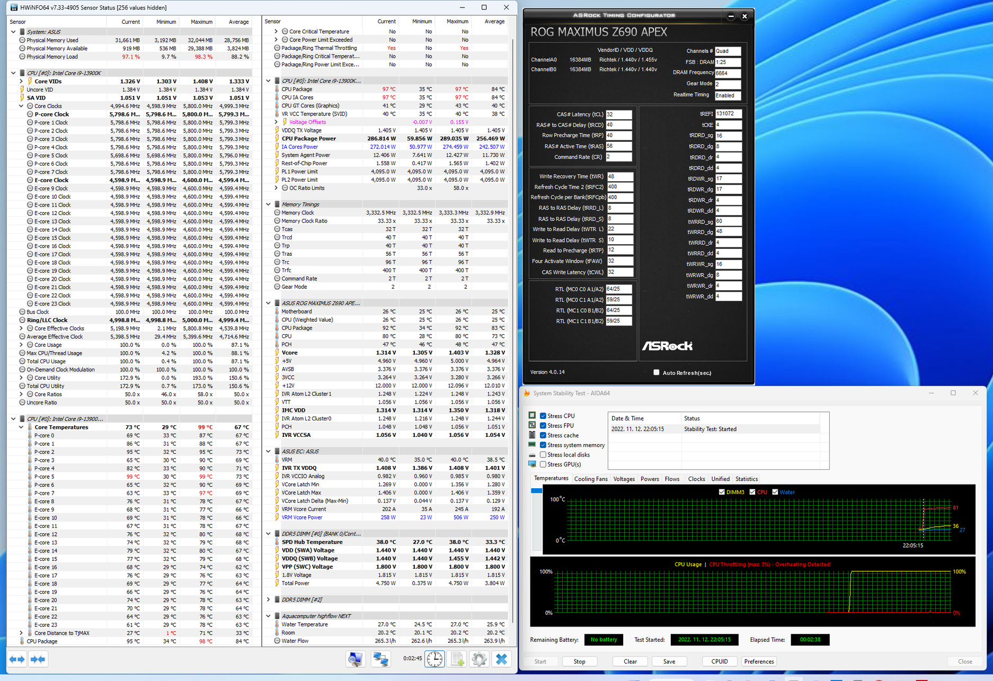
Task: Click the thermometer icon beside SPD Hub Temperature
Action: 277,542
